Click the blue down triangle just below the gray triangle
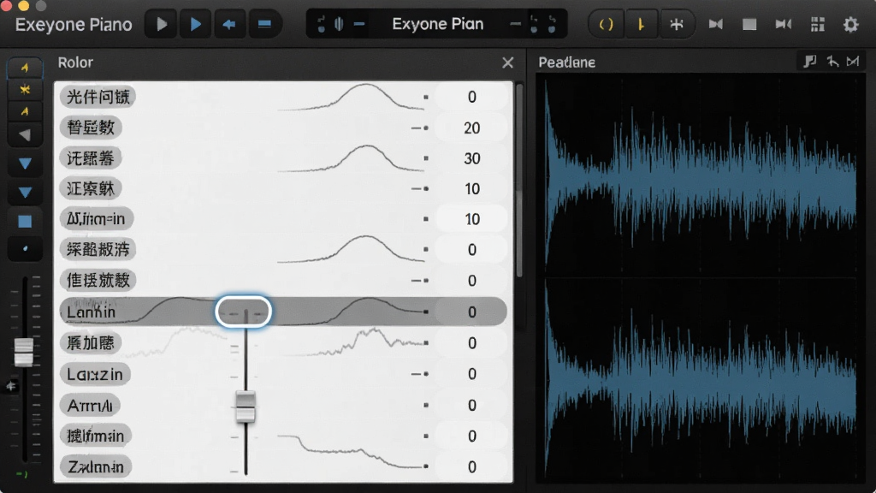The height and width of the screenshot is (493, 876). click(25, 163)
